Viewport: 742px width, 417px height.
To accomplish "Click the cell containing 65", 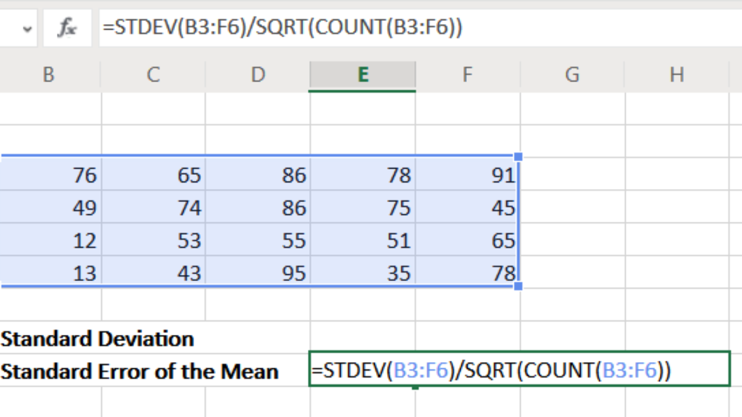I will pos(153,174).
